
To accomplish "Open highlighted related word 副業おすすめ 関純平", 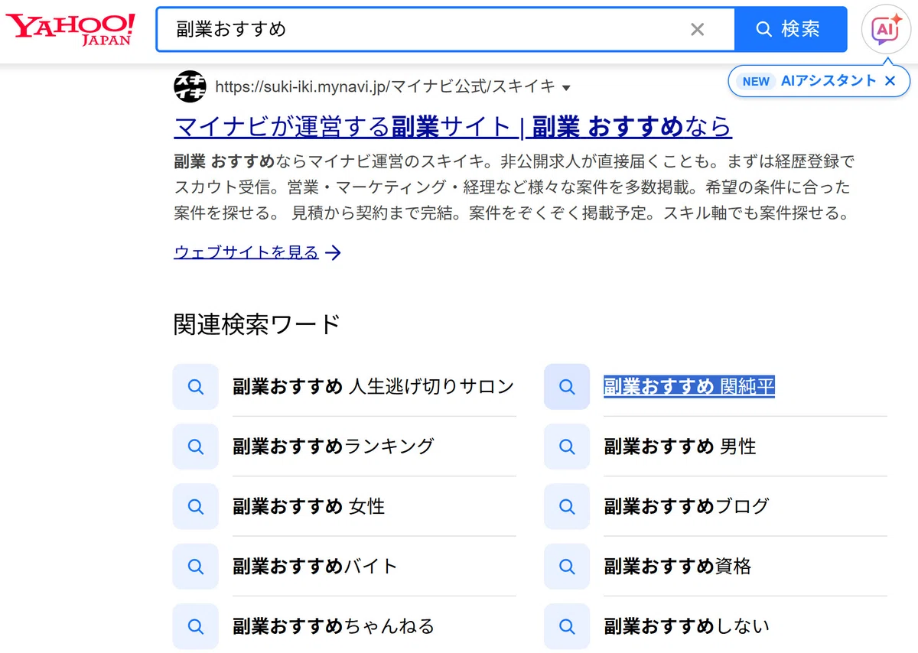I will click(689, 387).
